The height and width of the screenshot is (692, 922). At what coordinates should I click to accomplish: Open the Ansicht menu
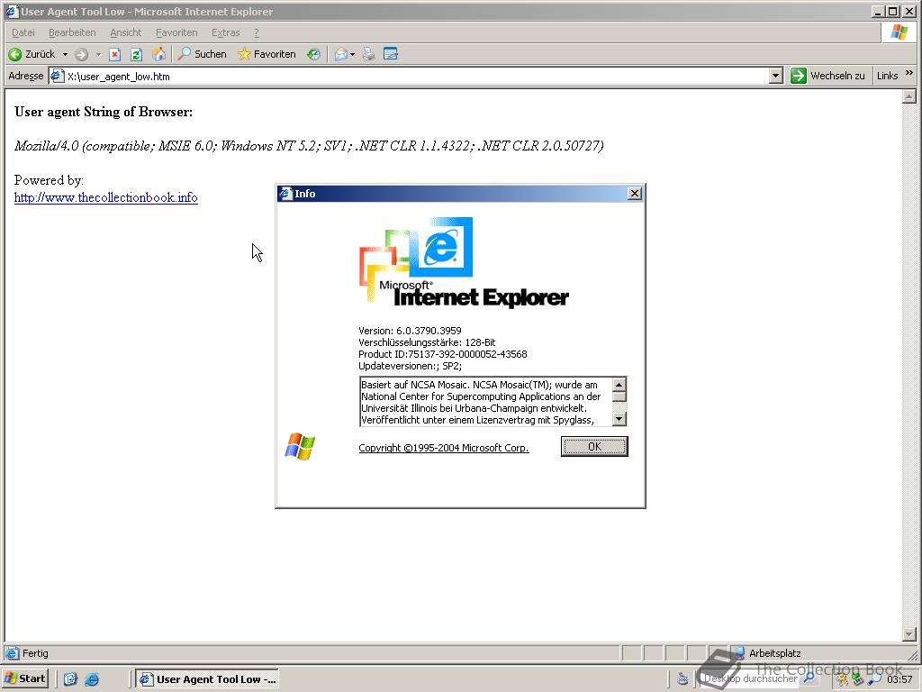pyautogui.click(x=126, y=32)
